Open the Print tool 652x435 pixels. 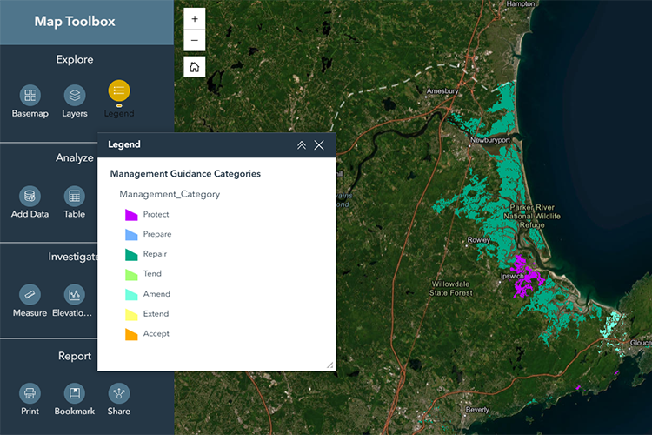(30, 393)
